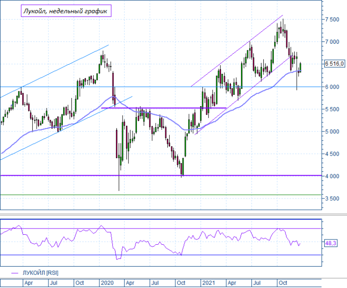Click the first Jul label on time axis
This screenshot has width=347, height=288.
point(54,283)
